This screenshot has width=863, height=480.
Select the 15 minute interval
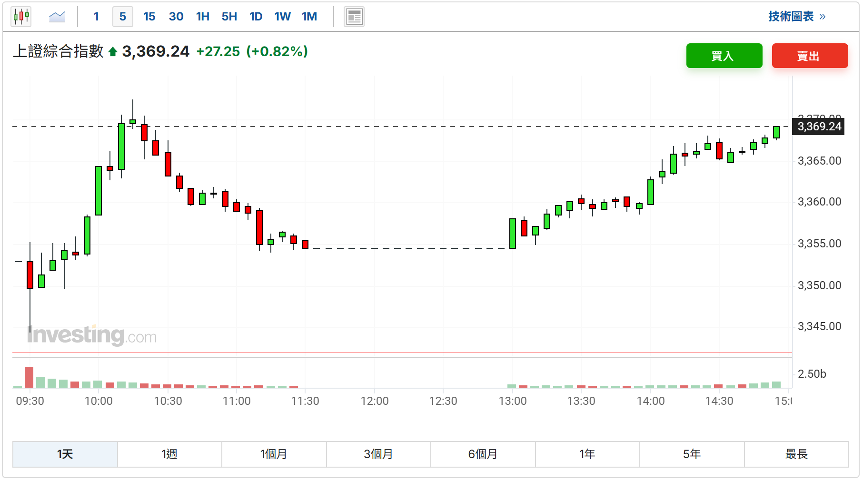[x=149, y=17]
